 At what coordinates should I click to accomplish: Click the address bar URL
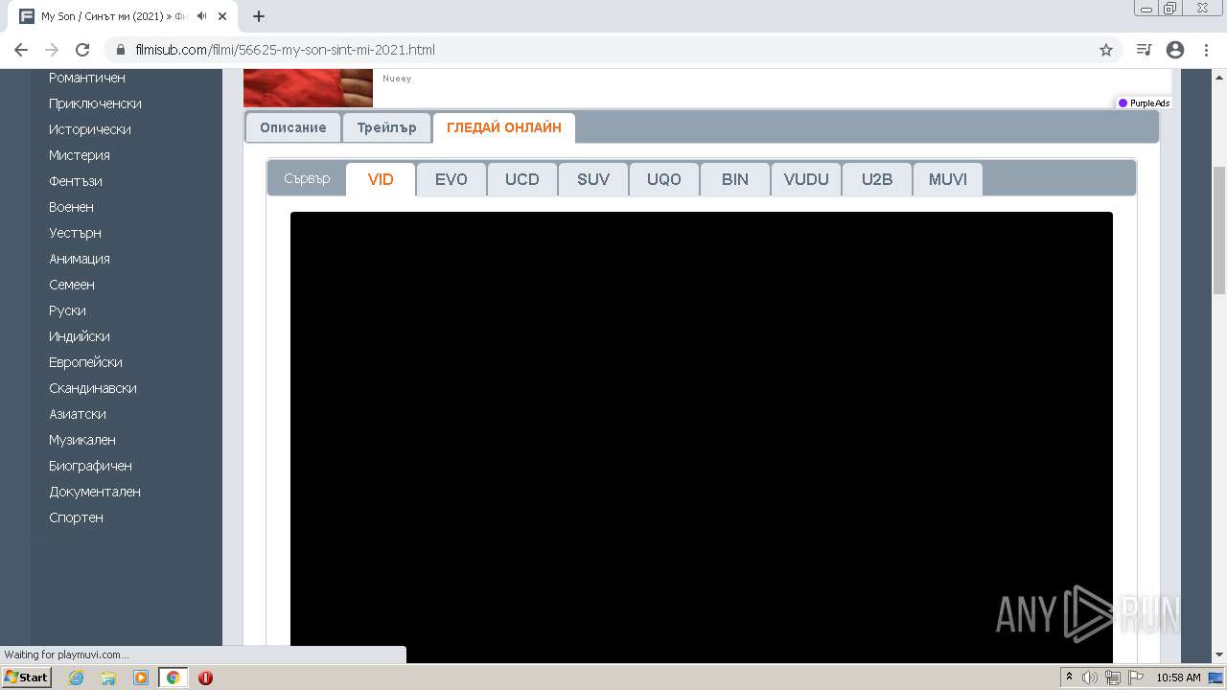click(285, 50)
